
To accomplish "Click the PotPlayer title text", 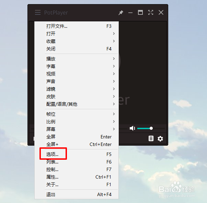I will point(56,13).
